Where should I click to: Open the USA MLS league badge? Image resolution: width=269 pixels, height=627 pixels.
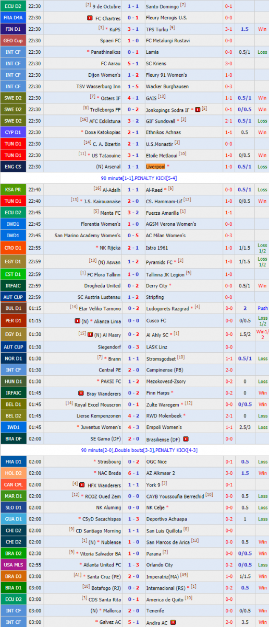point(13,565)
